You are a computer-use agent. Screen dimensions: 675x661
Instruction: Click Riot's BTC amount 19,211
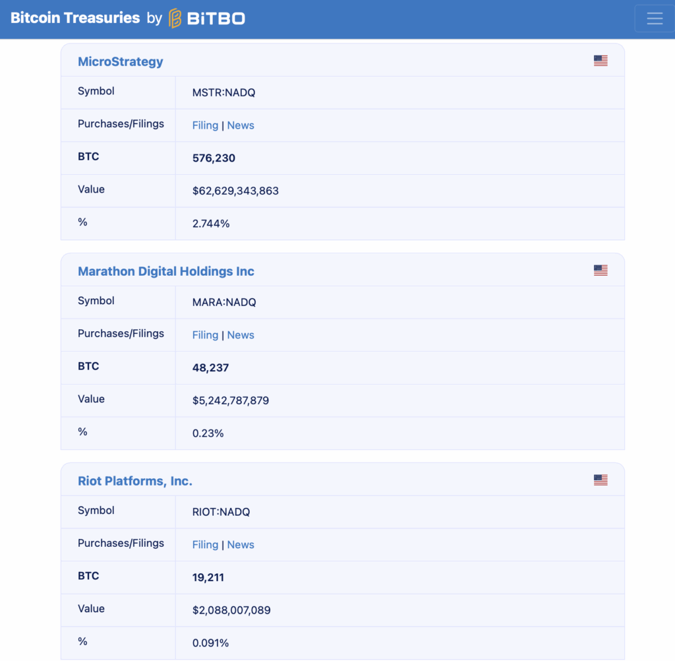[x=208, y=577]
